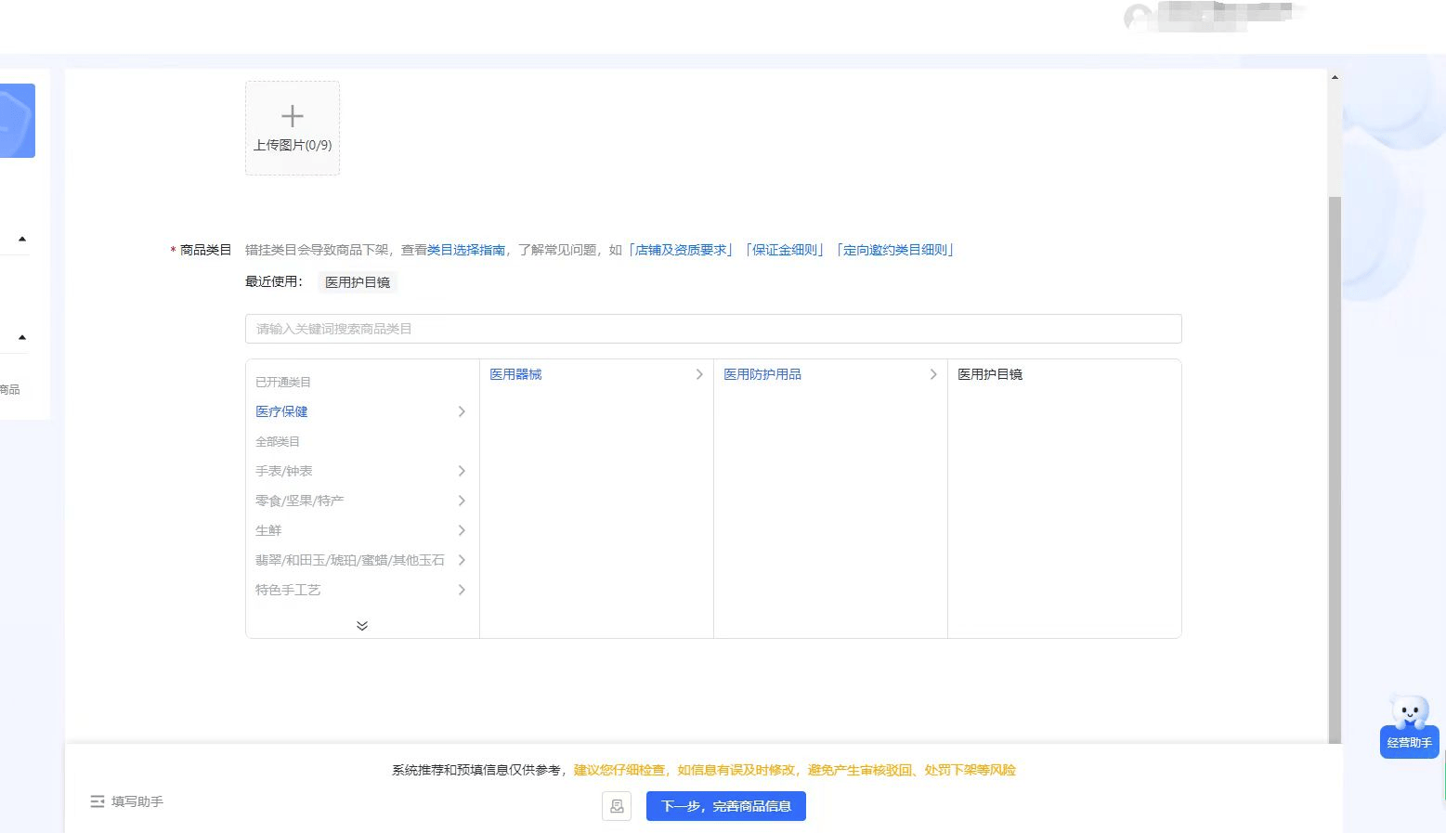The image size is (1446, 833).
Task: Click the blue shield icon in sidebar
Action: click(17, 121)
